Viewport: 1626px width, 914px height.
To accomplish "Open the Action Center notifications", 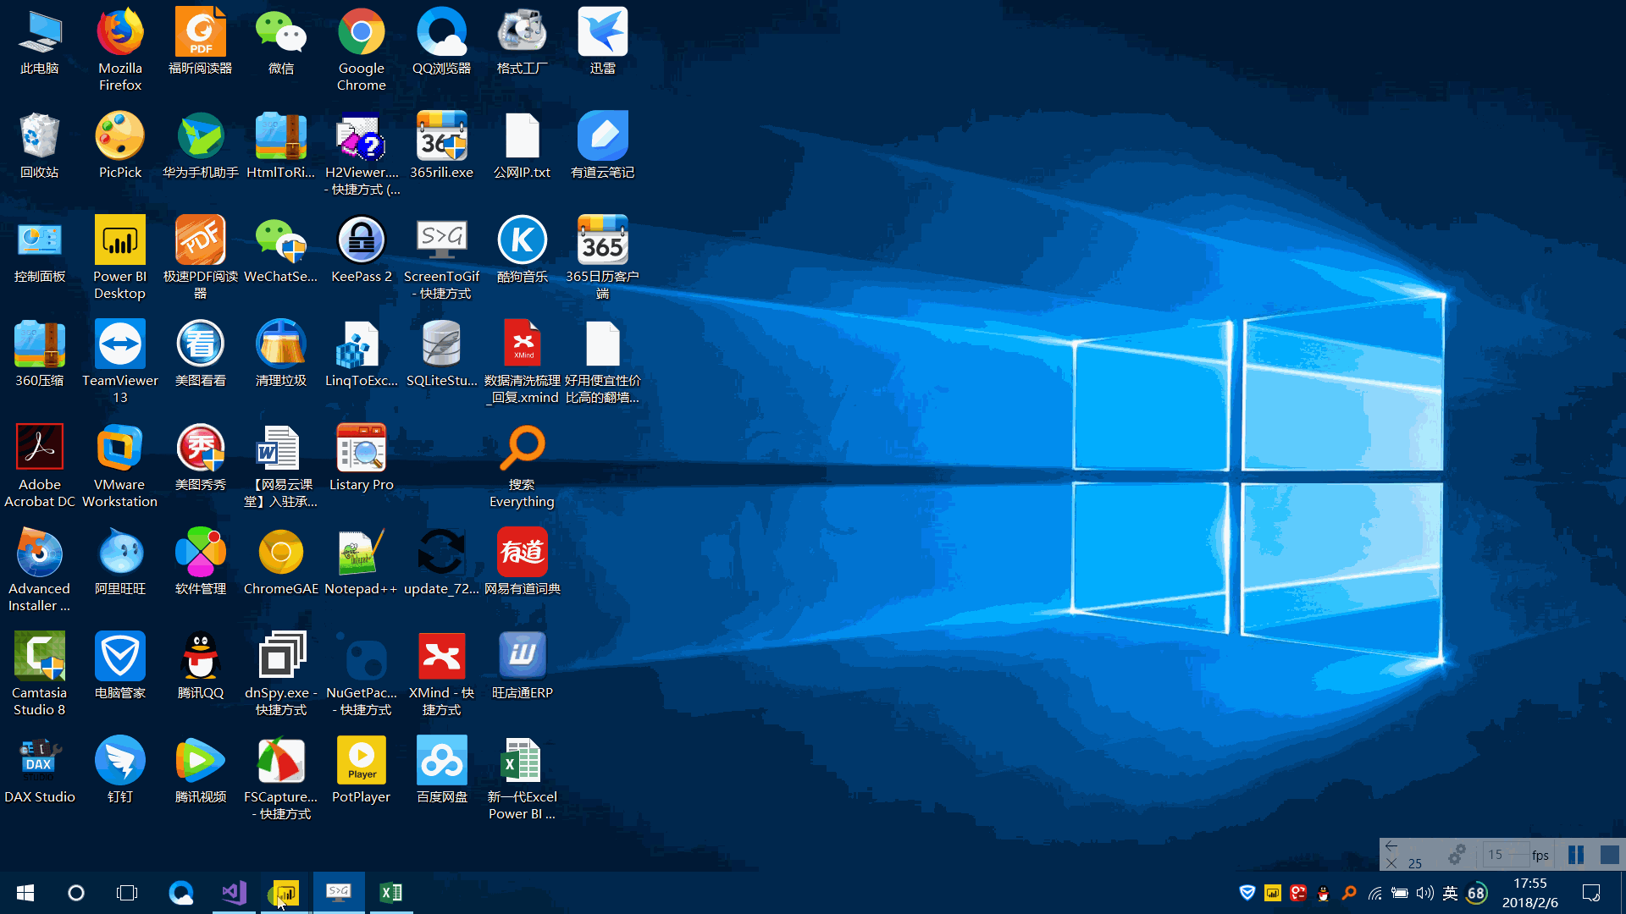I will (1591, 893).
